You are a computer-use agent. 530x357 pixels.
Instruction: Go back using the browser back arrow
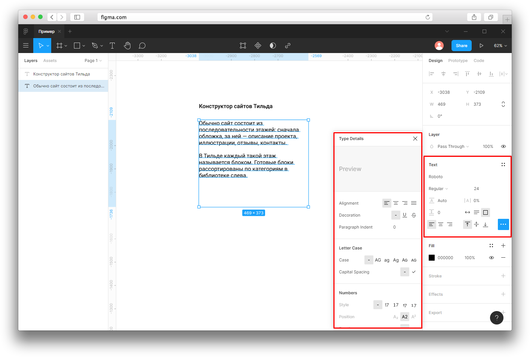click(x=52, y=17)
